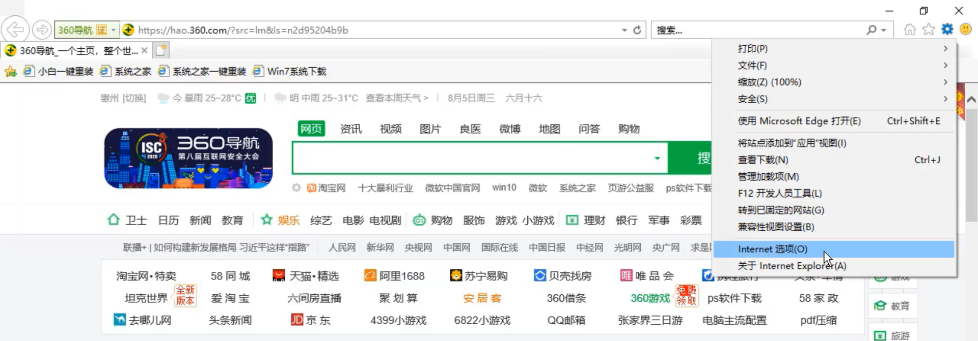The width and height of the screenshot is (978, 341).
Task: Refresh the page with reload icon
Action: [637, 30]
